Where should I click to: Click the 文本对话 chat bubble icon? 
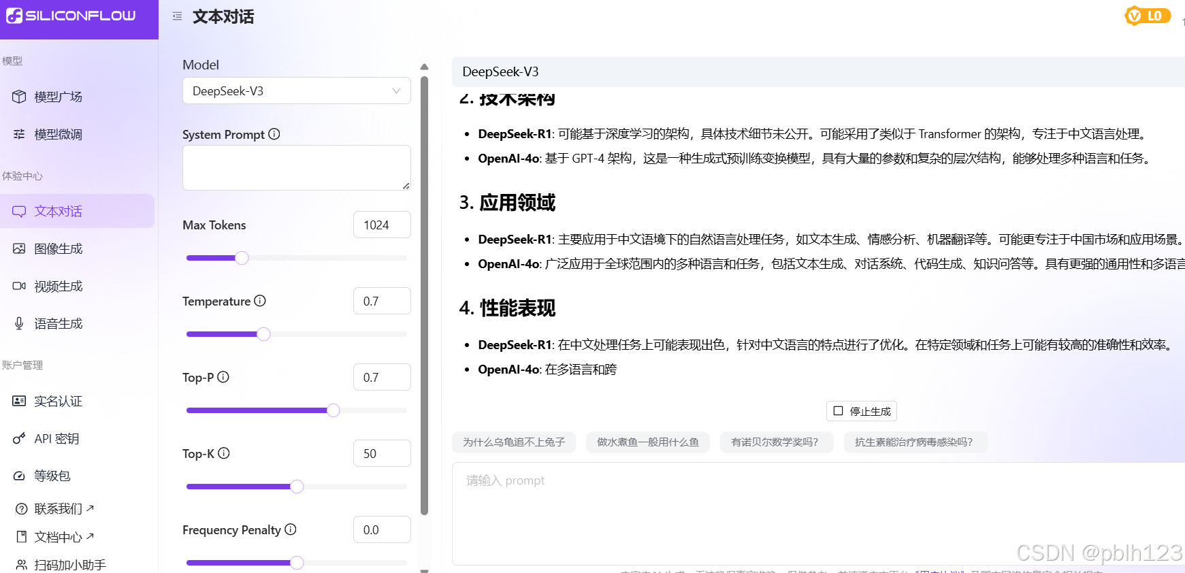click(19, 211)
